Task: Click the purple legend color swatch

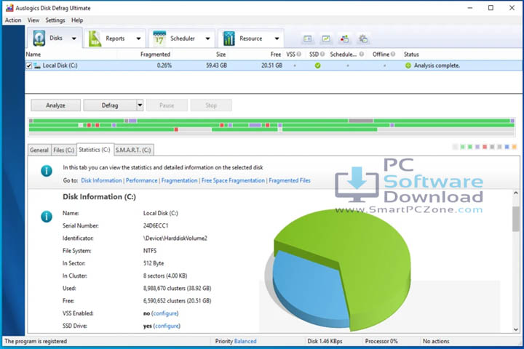Action: click(x=477, y=147)
